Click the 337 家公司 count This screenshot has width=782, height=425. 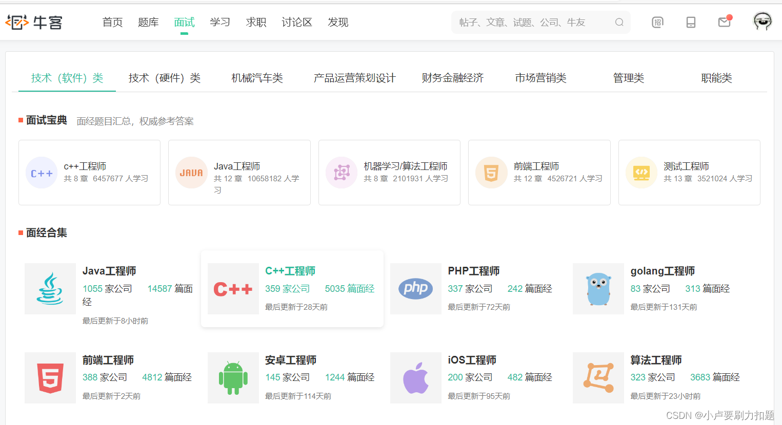470,289
